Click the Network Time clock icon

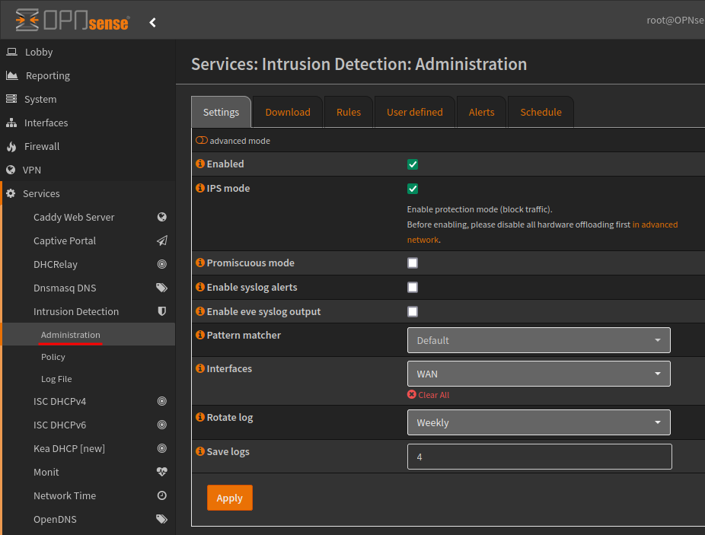(162, 495)
